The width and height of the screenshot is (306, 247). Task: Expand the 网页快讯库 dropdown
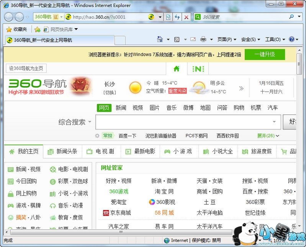coord(76,29)
